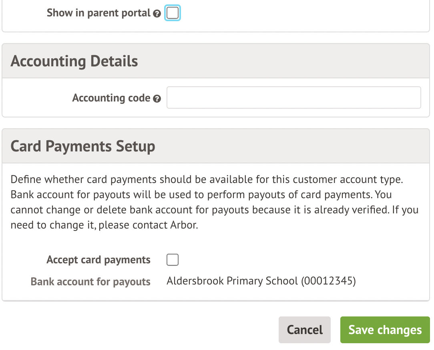The image size is (434, 350).
Task: Tick the Show in parent portal checkbox
Action: 173,13
